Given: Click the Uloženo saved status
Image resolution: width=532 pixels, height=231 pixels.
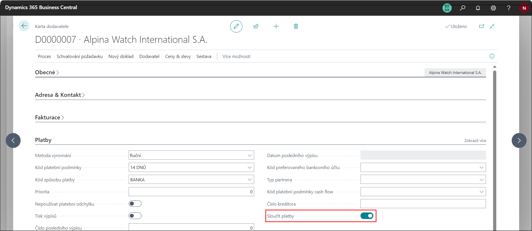Looking at the screenshot, I should 456,26.
